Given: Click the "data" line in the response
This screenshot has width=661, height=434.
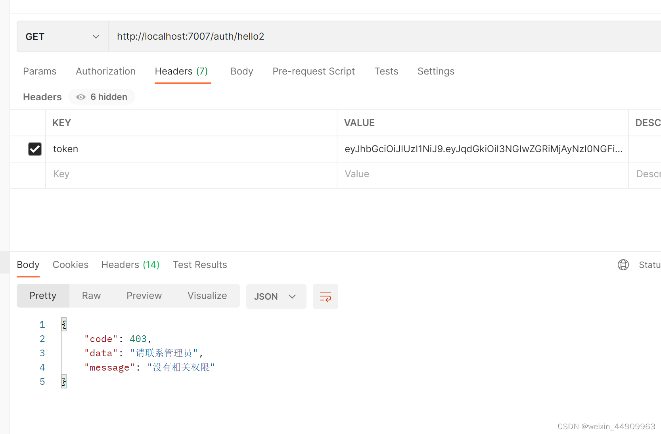Looking at the screenshot, I should [x=144, y=353].
